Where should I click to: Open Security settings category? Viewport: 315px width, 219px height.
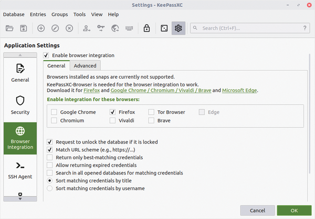pyautogui.click(x=20, y=105)
